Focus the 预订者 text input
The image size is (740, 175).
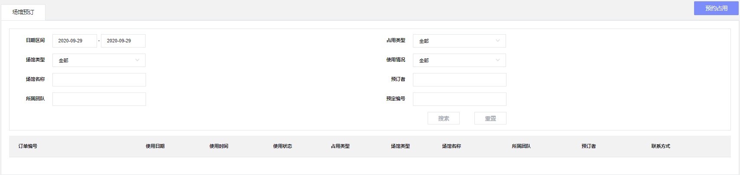click(x=459, y=80)
